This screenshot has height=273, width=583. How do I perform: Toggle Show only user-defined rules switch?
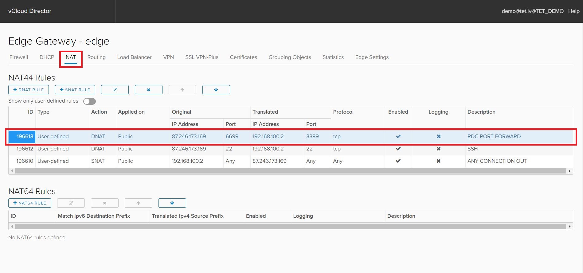(89, 101)
